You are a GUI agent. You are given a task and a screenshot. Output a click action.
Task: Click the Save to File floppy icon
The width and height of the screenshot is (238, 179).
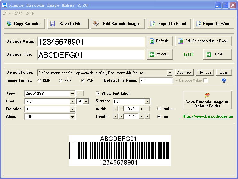tap(53, 24)
